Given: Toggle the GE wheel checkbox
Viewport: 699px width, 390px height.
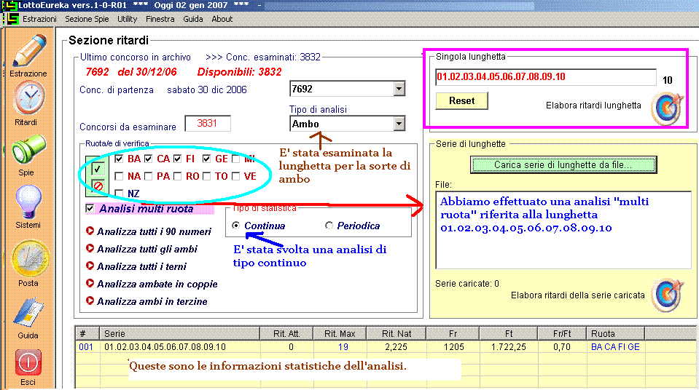Looking at the screenshot, I should 206,159.
